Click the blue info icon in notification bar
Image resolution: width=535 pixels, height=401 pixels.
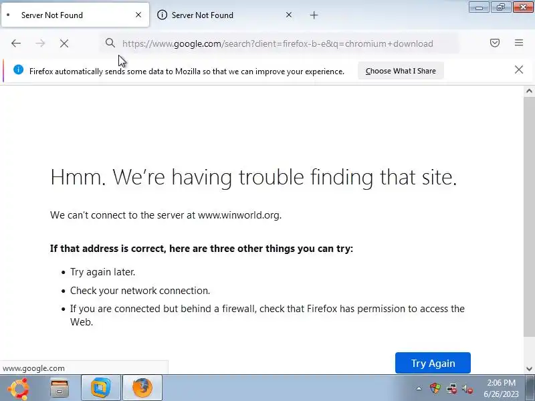pyautogui.click(x=19, y=70)
